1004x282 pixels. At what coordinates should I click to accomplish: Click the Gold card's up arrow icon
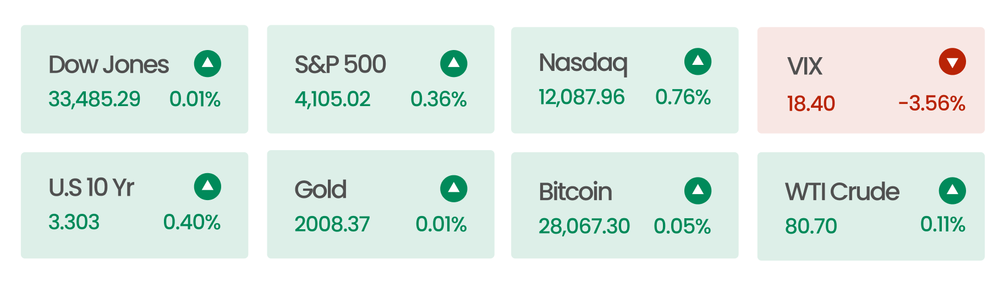454,189
